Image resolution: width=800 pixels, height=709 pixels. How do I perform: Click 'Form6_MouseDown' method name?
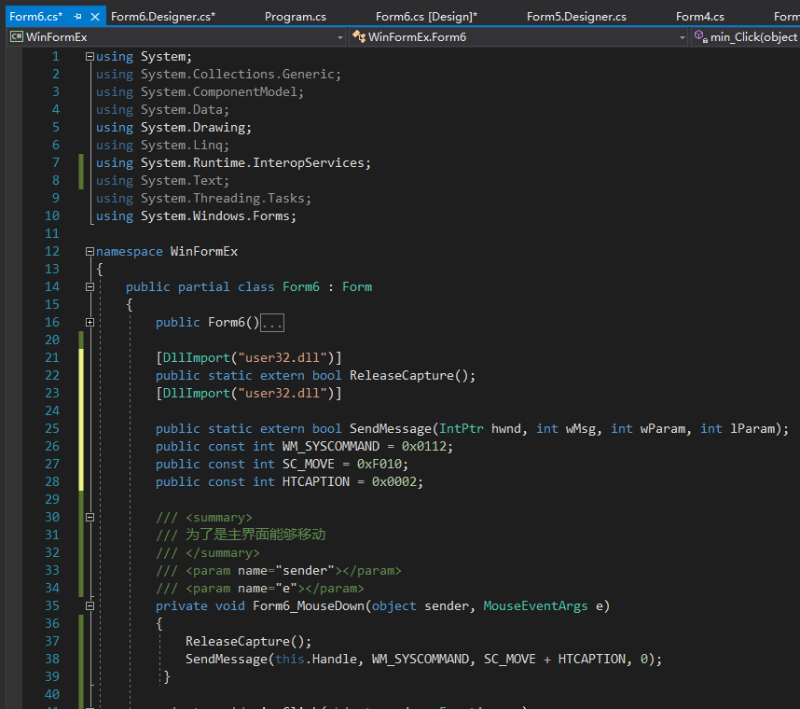tap(309, 605)
